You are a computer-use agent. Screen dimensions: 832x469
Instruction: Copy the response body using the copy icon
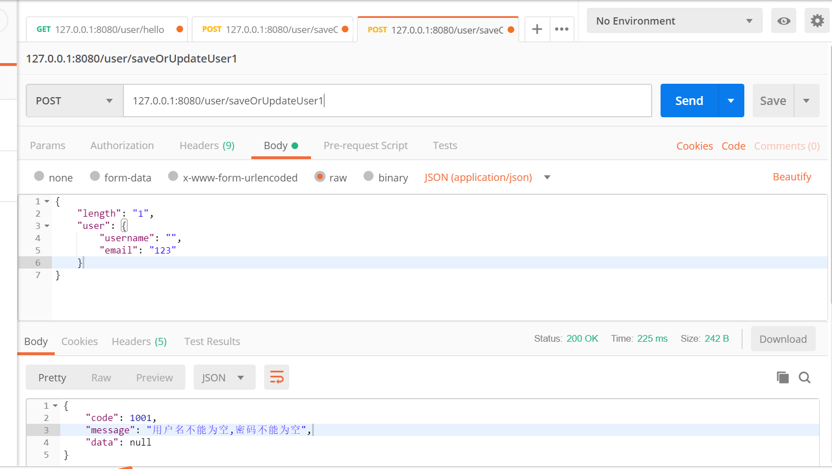pos(782,377)
